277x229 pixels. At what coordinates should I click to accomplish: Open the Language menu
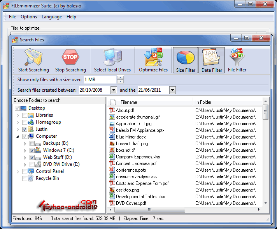click(x=52, y=17)
